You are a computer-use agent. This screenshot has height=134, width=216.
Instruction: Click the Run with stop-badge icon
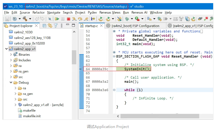[137, 19]
